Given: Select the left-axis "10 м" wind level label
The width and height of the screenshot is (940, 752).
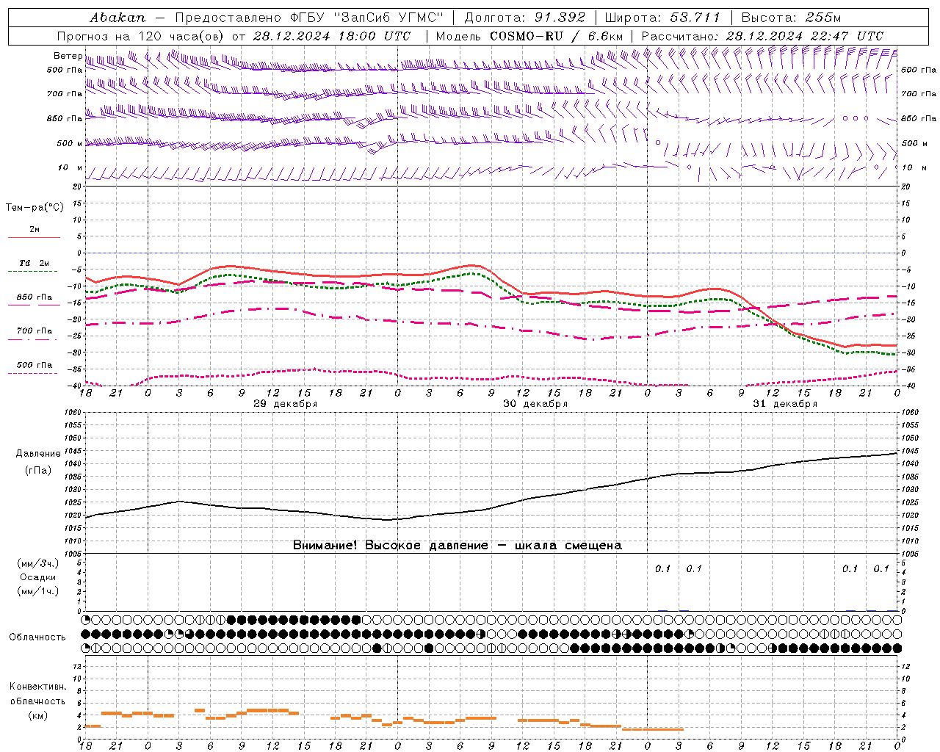Looking at the screenshot, I should [x=70, y=168].
